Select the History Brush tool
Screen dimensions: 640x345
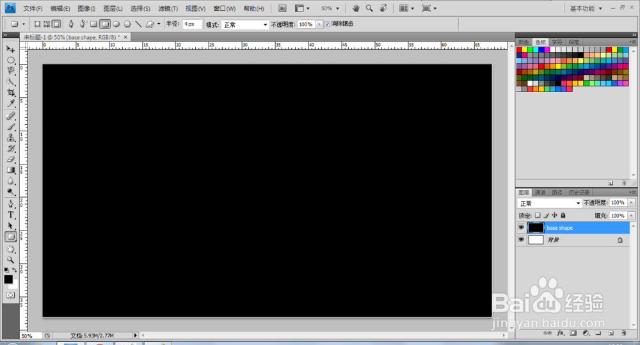click(x=11, y=148)
